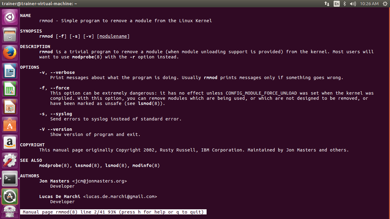Click the SYNOPSIS section heading

(31, 31)
